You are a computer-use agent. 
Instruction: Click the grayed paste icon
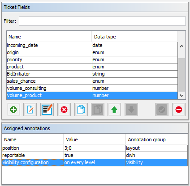click(x=98, y=110)
